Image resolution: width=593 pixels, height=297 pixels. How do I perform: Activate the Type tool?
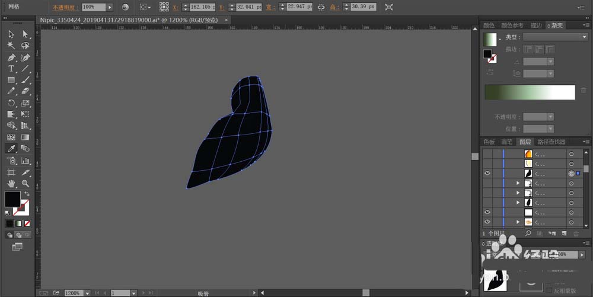coord(11,69)
